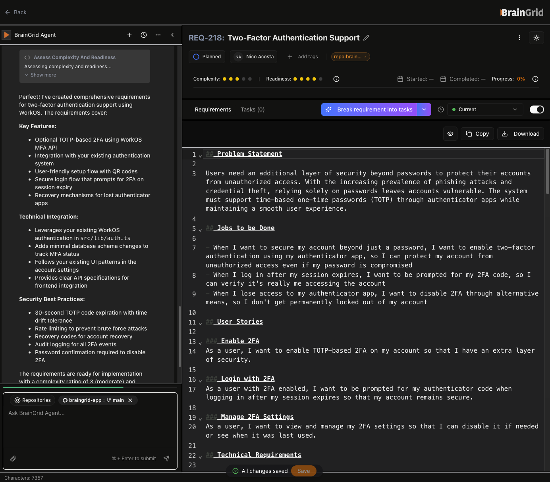Click the Download button
Image resolution: width=550 pixels, height=482 pixels.
coord(521,134)
